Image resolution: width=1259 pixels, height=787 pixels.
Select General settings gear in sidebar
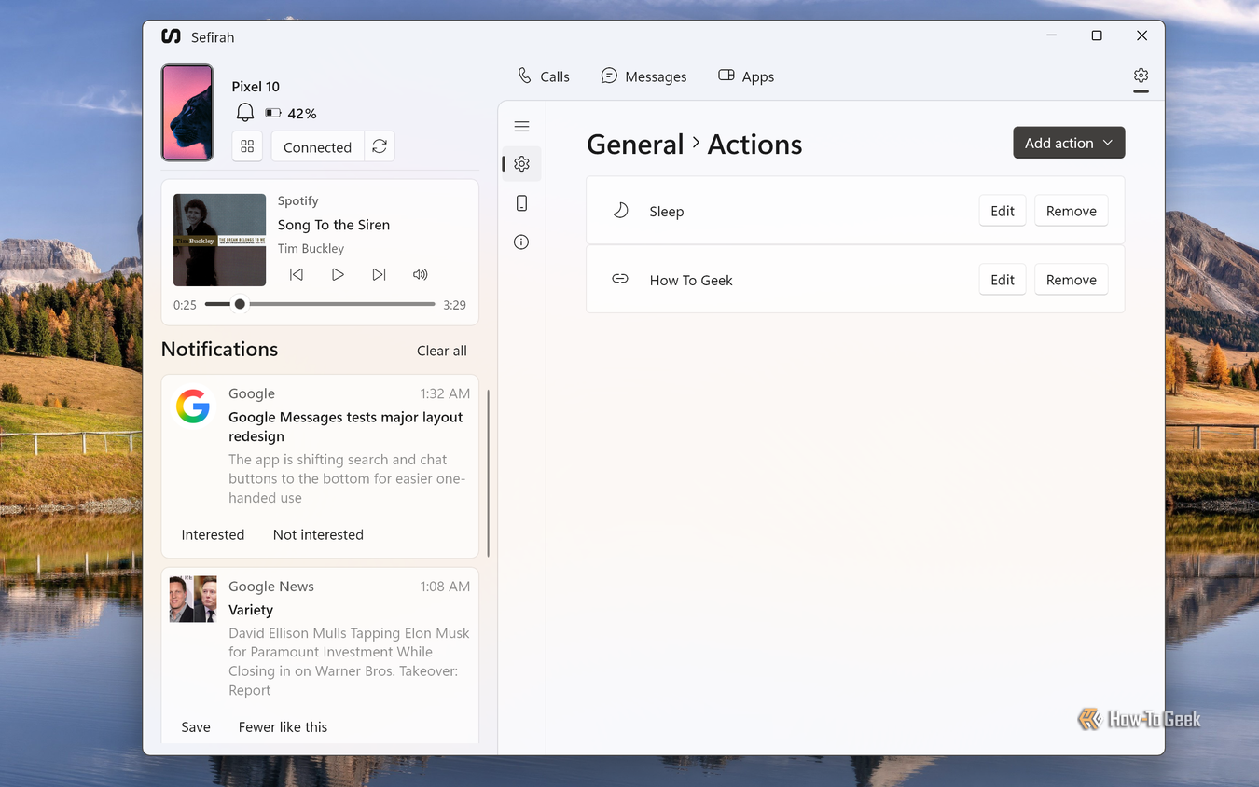[521, 164]
